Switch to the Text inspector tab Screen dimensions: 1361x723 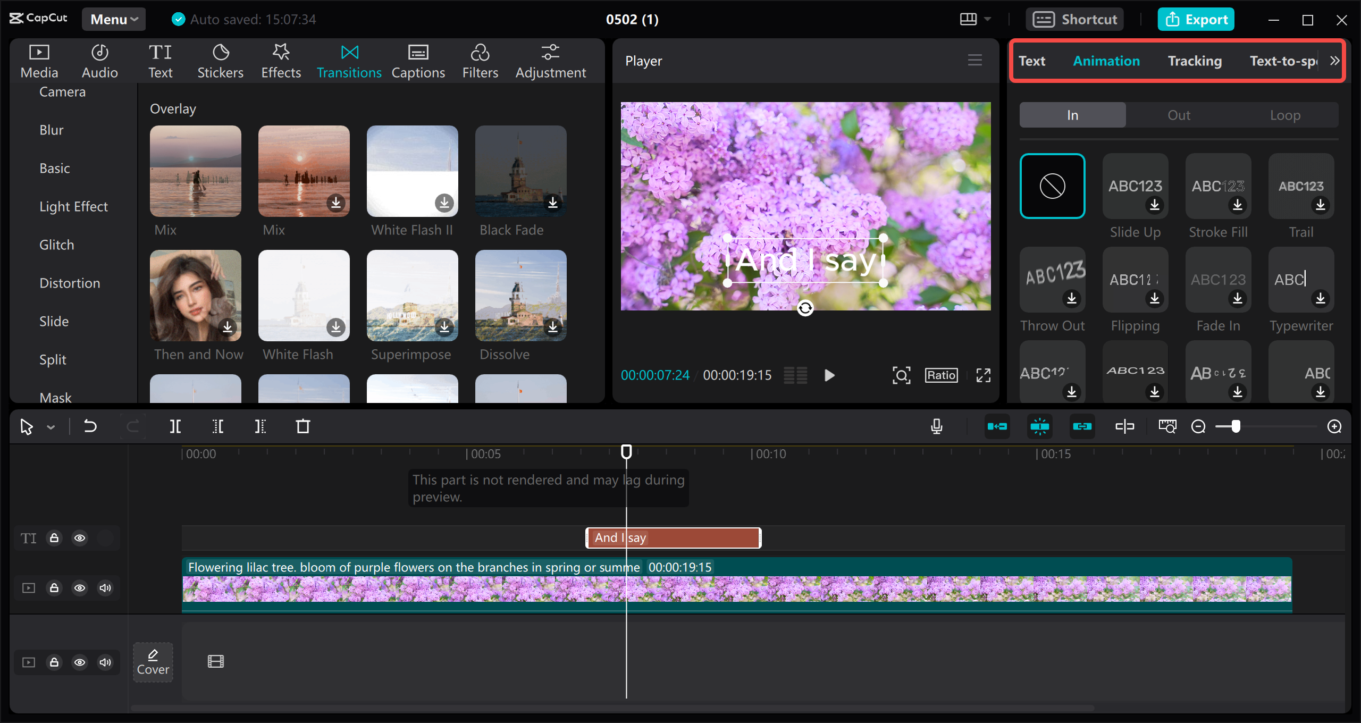1032,61
